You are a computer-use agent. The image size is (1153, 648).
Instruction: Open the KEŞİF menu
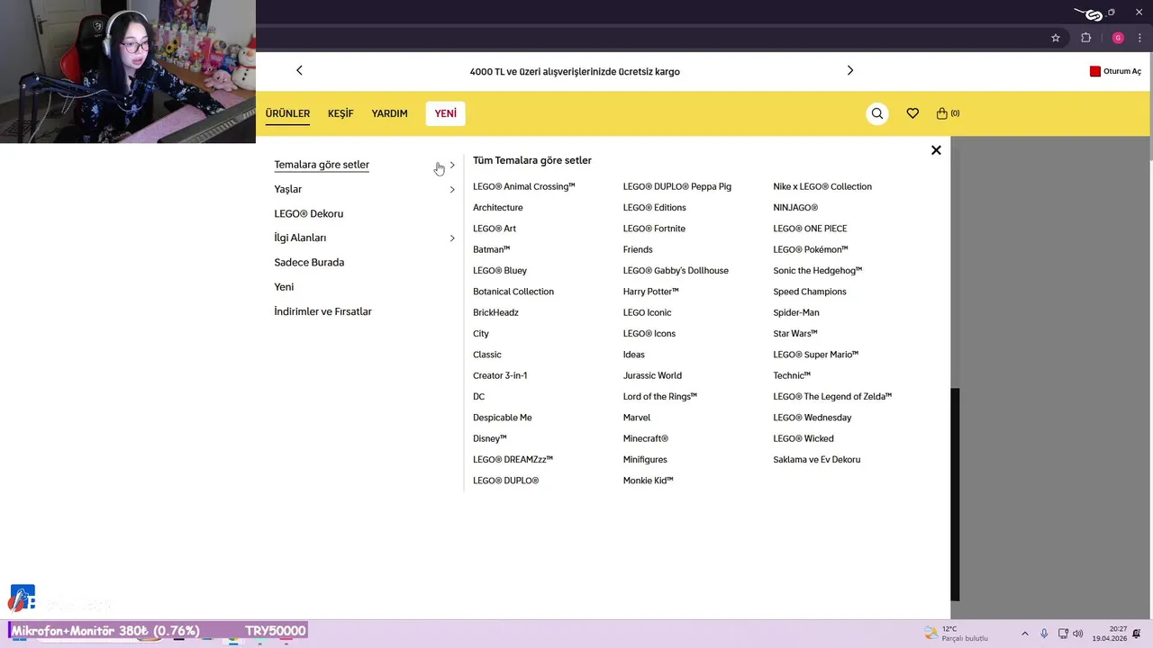click(x=340, y=113)
